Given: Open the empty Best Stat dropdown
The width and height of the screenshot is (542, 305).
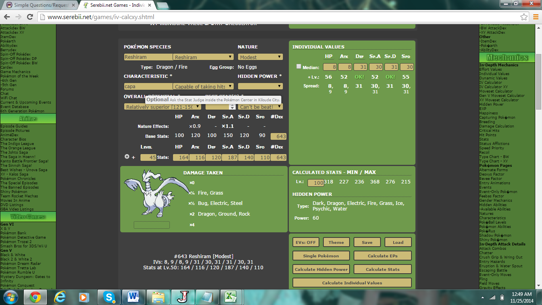Looking at the screenshot, I should [x=220, y=106].
